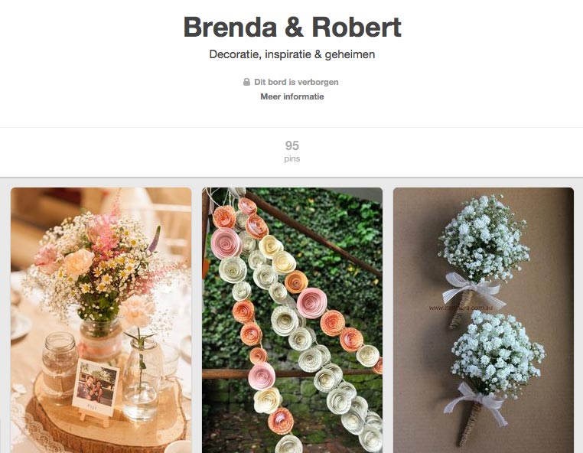Click the Brenda & Robert board title
The width and height of the screenshot is (583, 453).
[291, 27]
